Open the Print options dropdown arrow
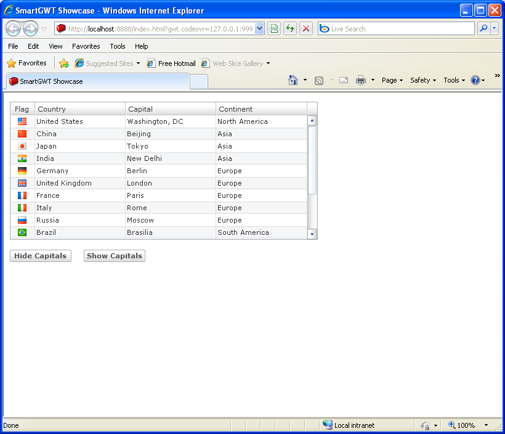The height and width of the screenshot is (434, 505). click(373, 80)
